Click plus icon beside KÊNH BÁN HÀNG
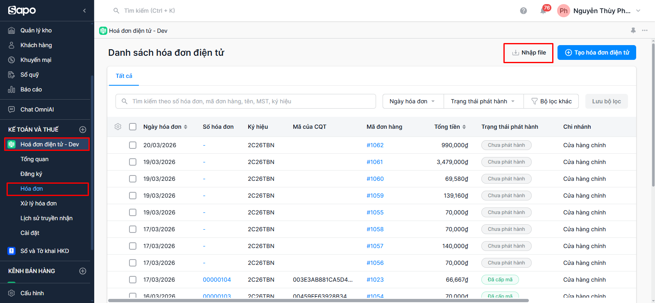Screen dimensions: 655x303 [83, 271]
